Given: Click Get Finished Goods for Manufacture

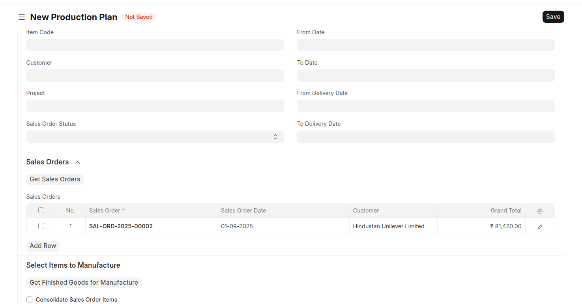Looking at the screenshot, I should click(84, 283).
